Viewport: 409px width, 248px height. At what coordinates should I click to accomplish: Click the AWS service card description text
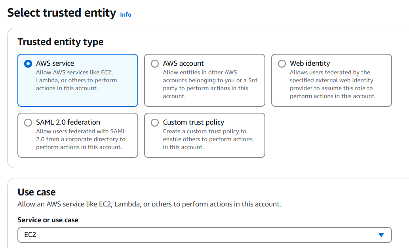(76, 80)
